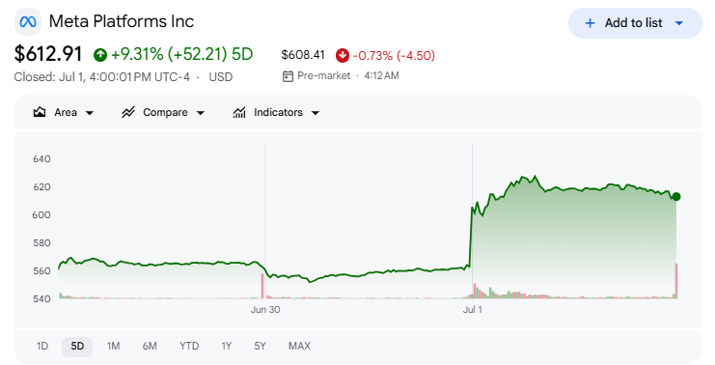Switch to the 1D time range
Screen dimensions: 715x365
(41, 347)
